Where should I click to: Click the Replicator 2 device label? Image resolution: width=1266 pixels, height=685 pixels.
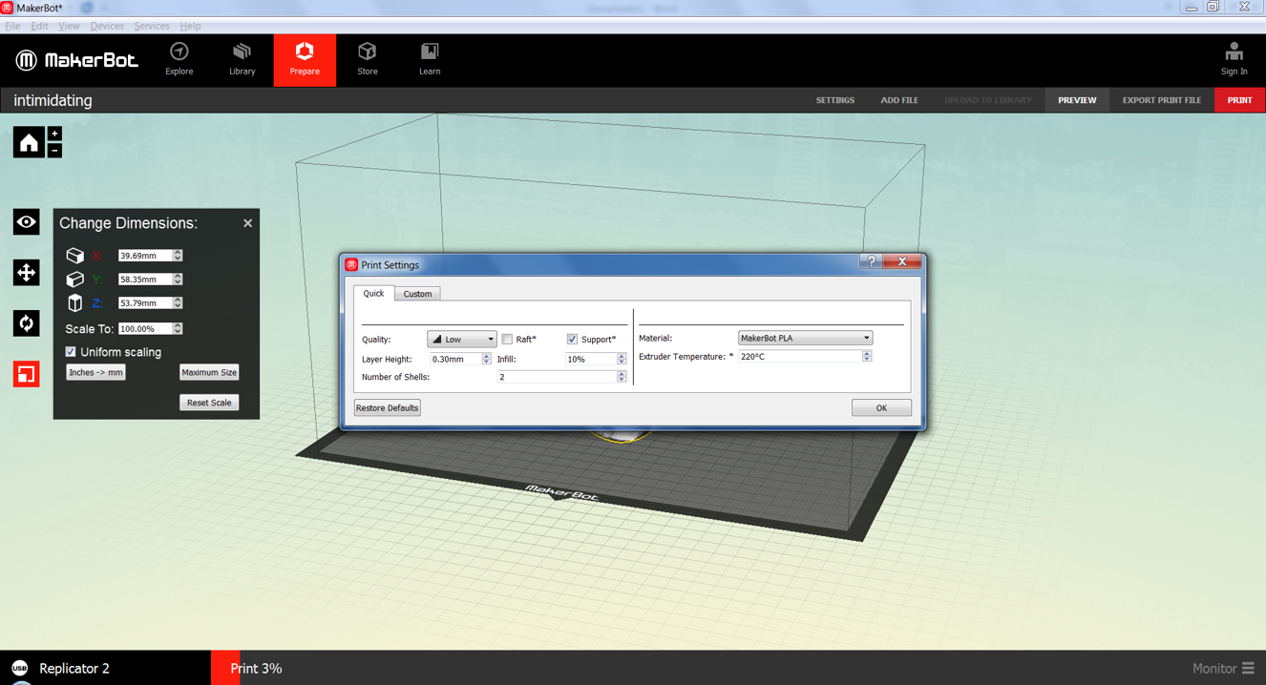(74, 668)
